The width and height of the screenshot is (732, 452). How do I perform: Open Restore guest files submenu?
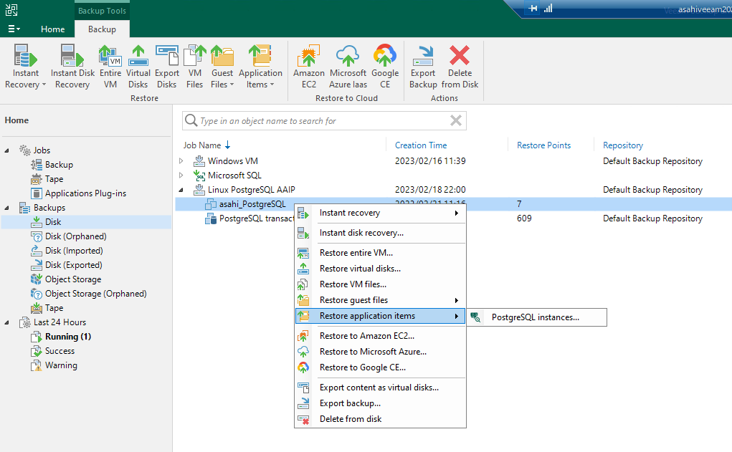[x=380, y=300]
